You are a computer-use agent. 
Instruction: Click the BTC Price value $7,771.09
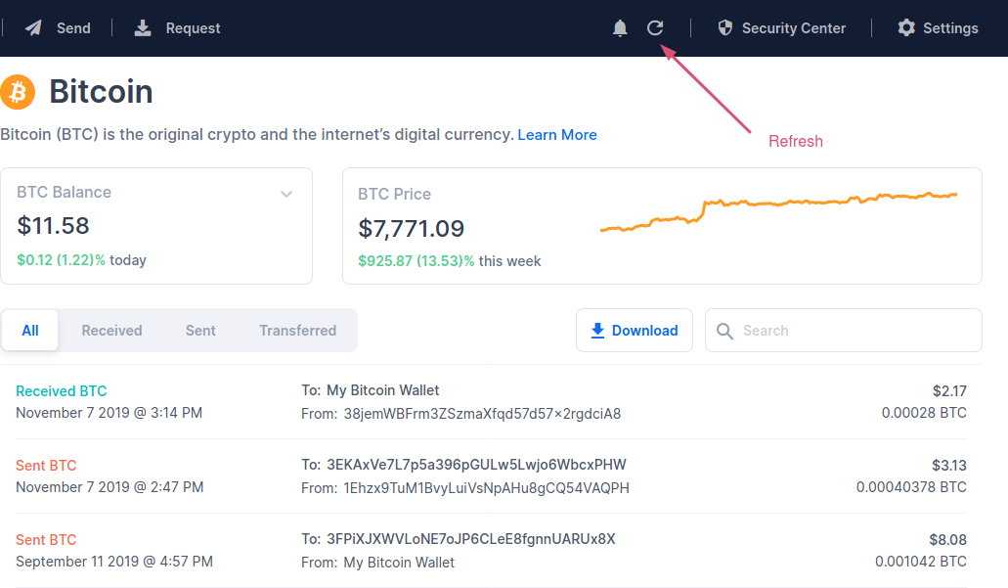412,228
